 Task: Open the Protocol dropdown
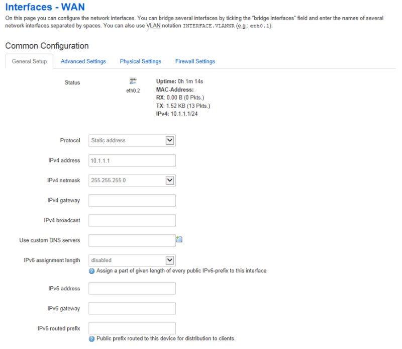(132, 140)
